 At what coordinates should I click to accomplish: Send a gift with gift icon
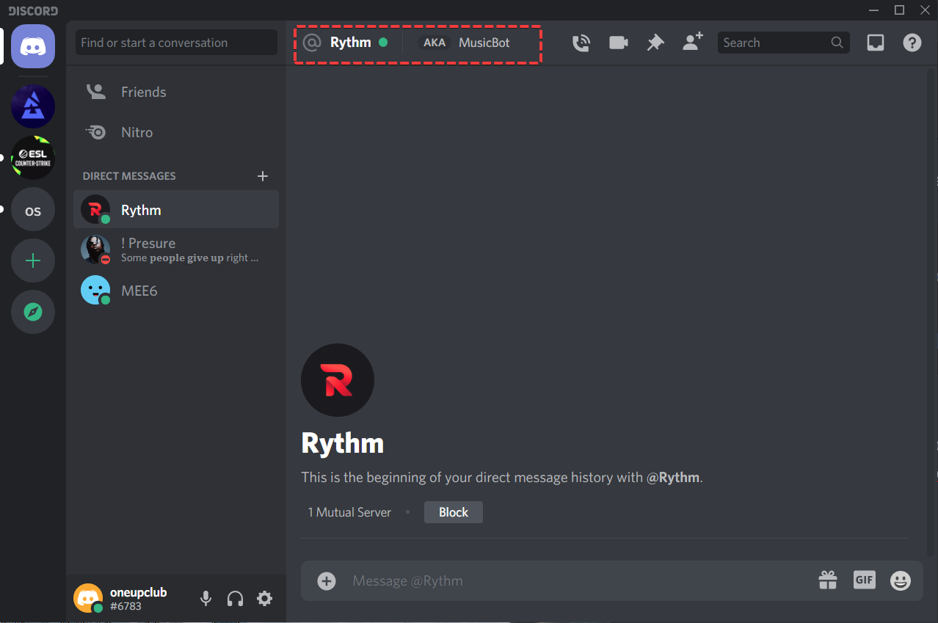pos(828,580)
